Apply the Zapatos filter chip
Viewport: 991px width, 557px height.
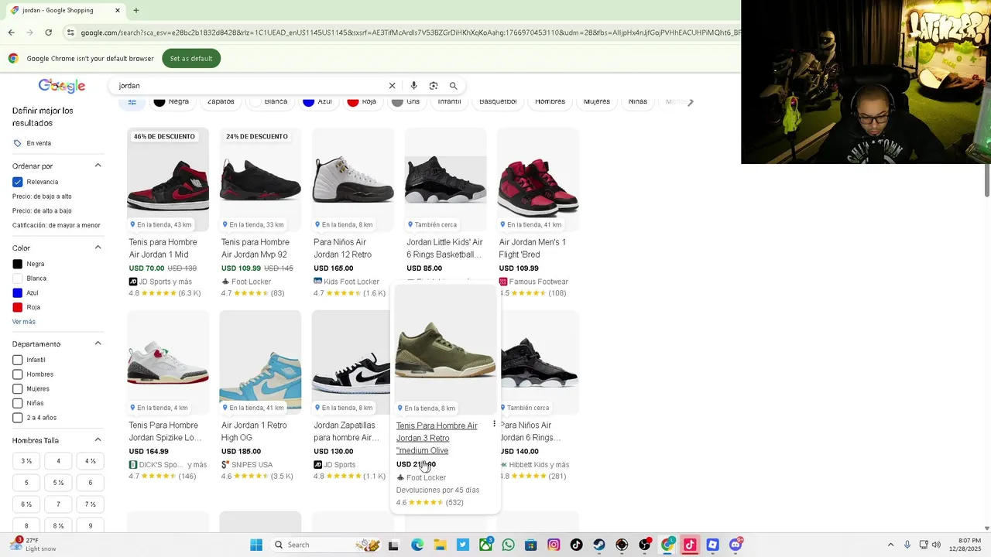point(221,101)
